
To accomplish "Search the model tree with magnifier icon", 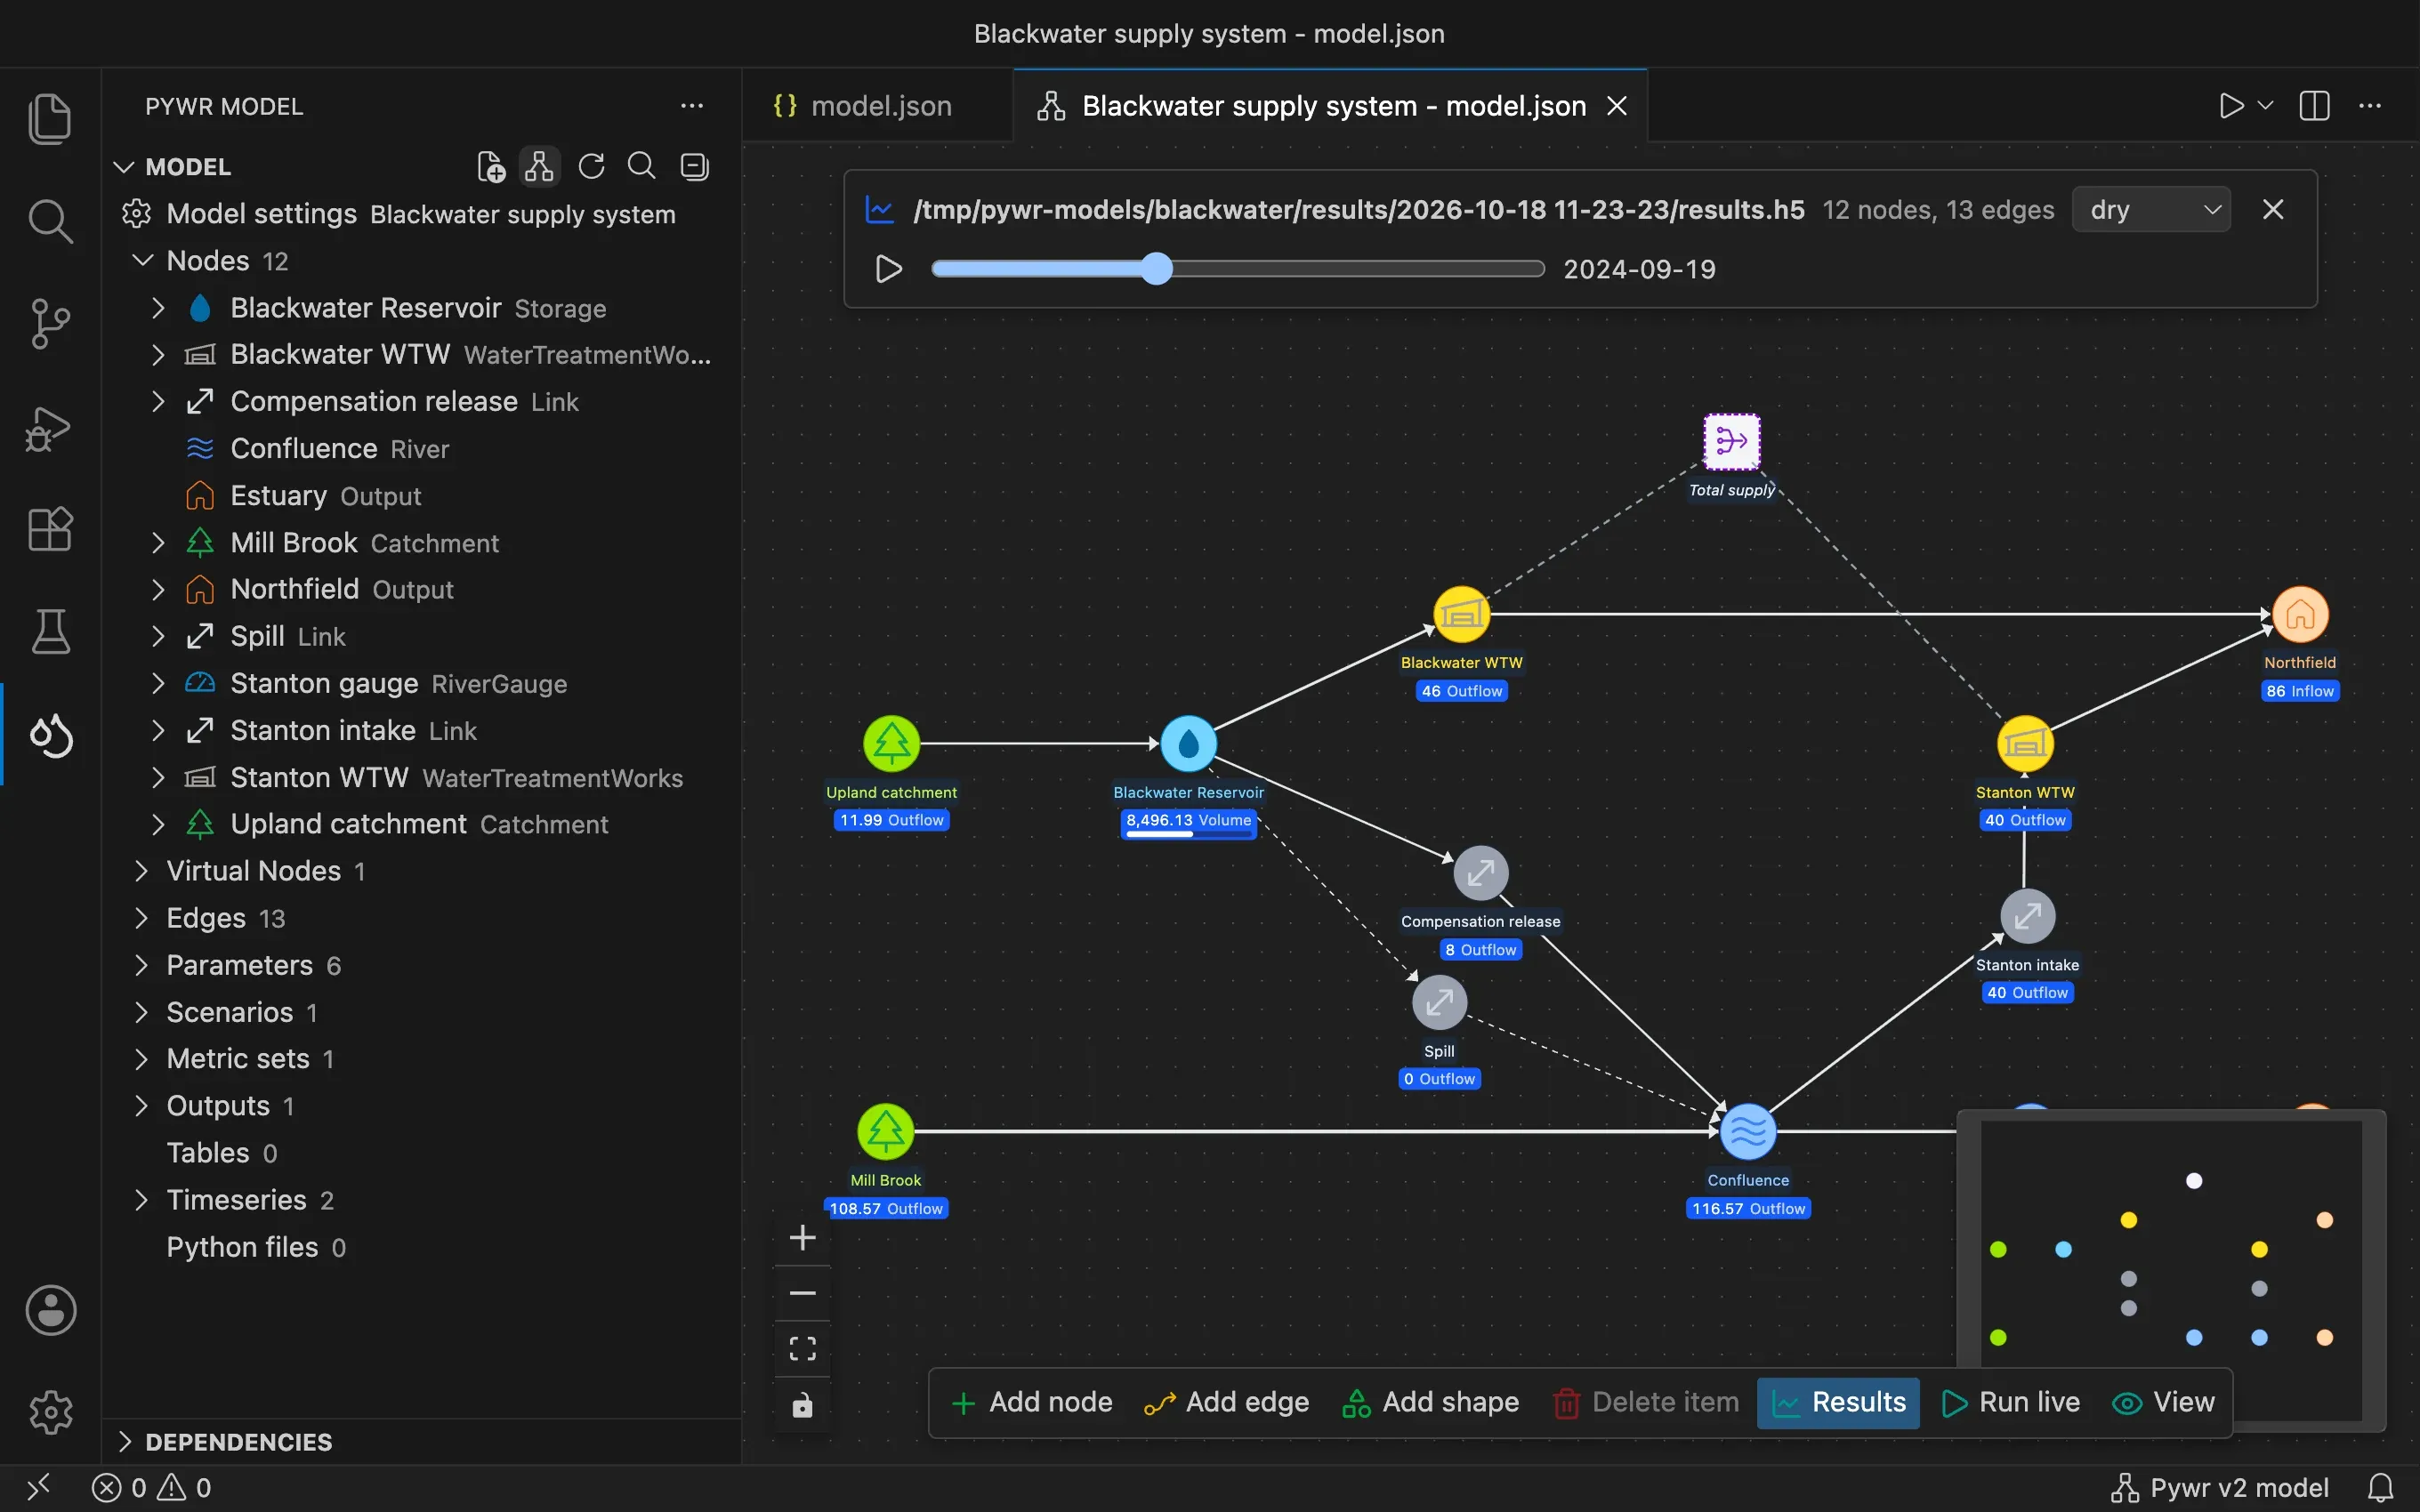I will click(642, 166).
